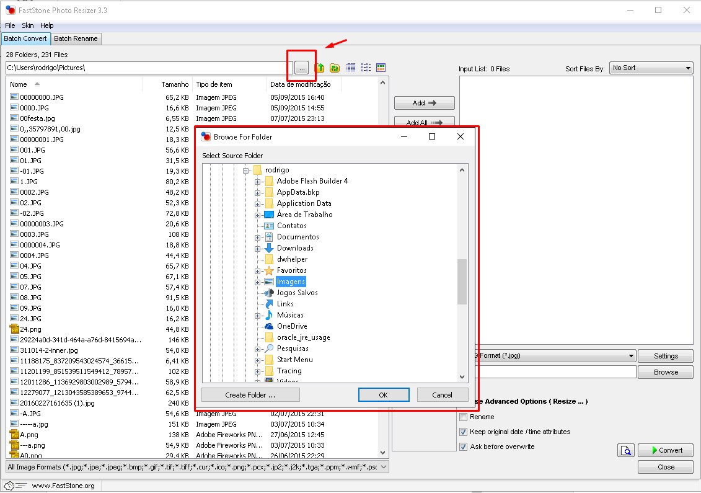
Task: Switch file list to details view icon
Action: click(x=351, y=68)
